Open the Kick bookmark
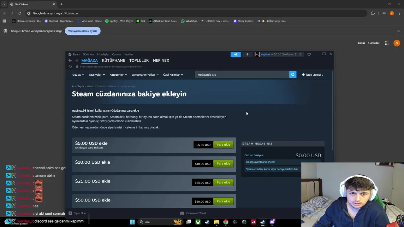The width and height of the screenshot is (404, 227). pos(141,21)
